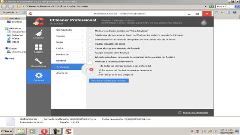Image resolution: width=240 pixels, height=135 pixels.
Task: Select Música library in Explorer
Action: click(x=15, y=39)
